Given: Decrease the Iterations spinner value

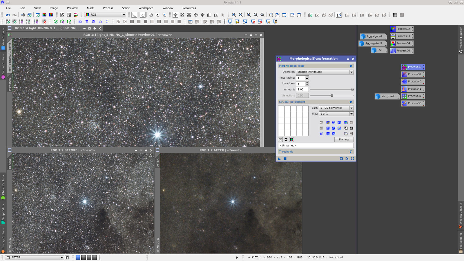Looking at the screenshot, I should pos(307,85).
